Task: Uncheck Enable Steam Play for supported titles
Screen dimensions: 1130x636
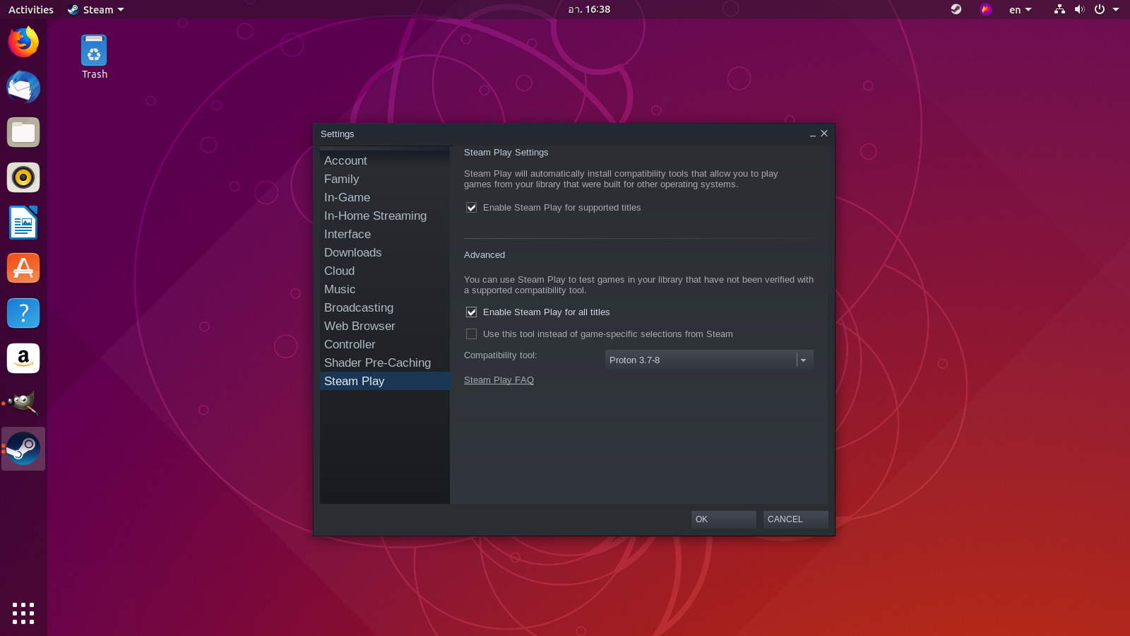Action: 471,208
